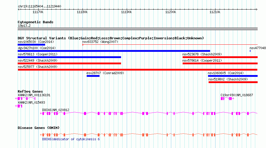
Task: Click the 11190k ruler position
Action: 126,12
